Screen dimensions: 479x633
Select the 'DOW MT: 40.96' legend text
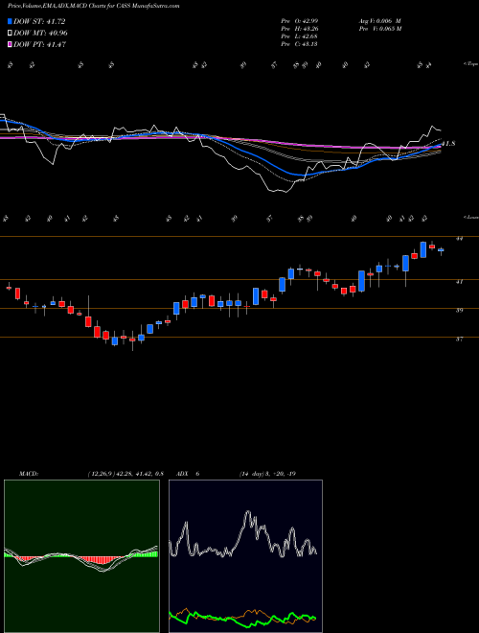[x=40, y=34]
